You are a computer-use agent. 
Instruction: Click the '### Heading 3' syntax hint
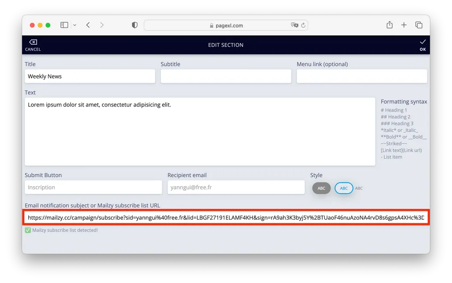[x=397, y=123]
